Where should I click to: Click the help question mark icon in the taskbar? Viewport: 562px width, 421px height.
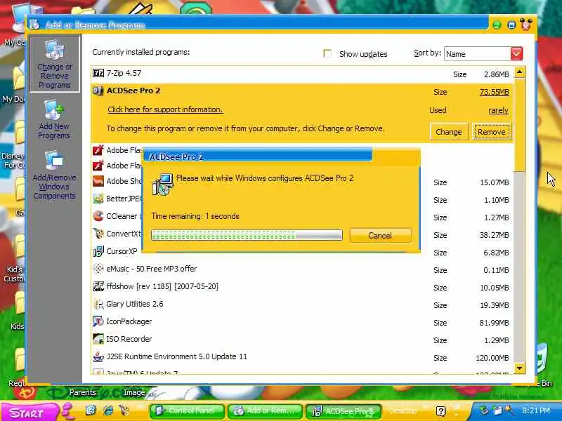click(441, 410)
